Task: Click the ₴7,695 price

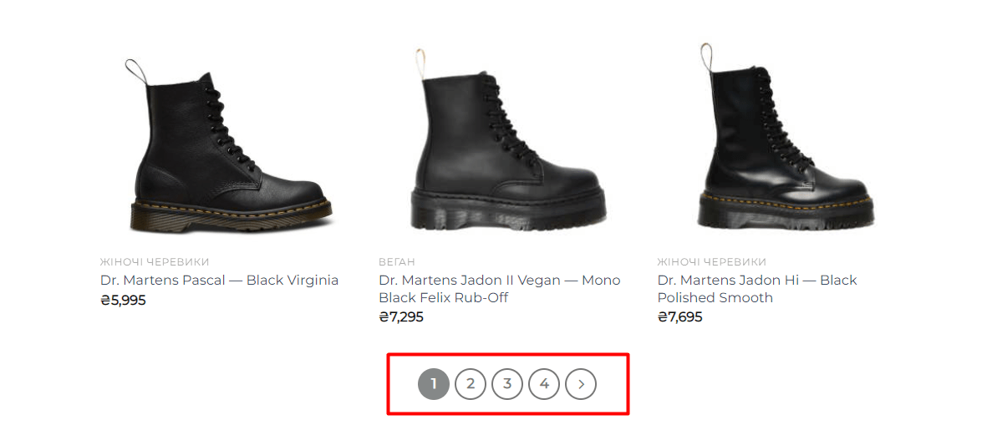Action: pyautogui.click(x=679, y=317)
